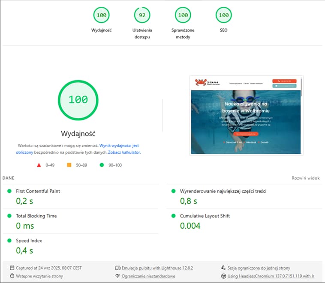Open the Wydajność score gauge at top
Viewport: 325px width, 283px height.
[102, 16]
